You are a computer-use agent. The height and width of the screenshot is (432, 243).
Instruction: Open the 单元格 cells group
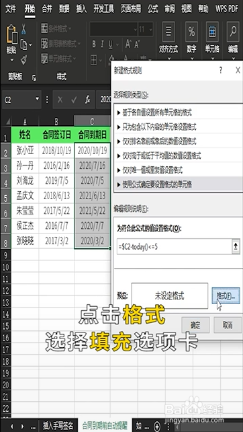click(x=212, y=40)
